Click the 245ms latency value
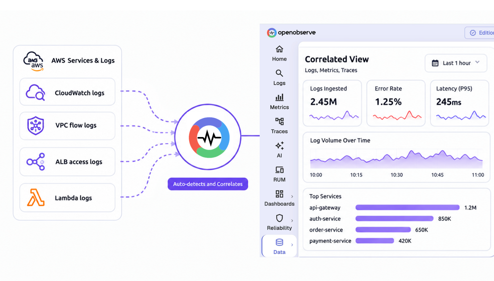 (x=449, y=102)
